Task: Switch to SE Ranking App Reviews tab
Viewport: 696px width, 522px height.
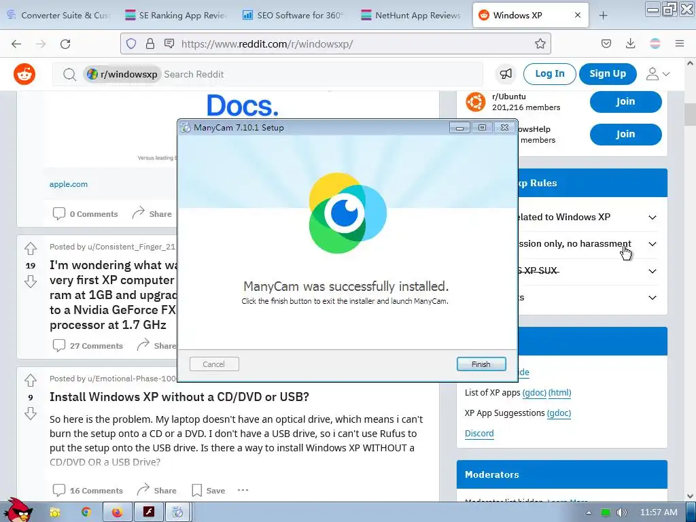Action: 176,15
